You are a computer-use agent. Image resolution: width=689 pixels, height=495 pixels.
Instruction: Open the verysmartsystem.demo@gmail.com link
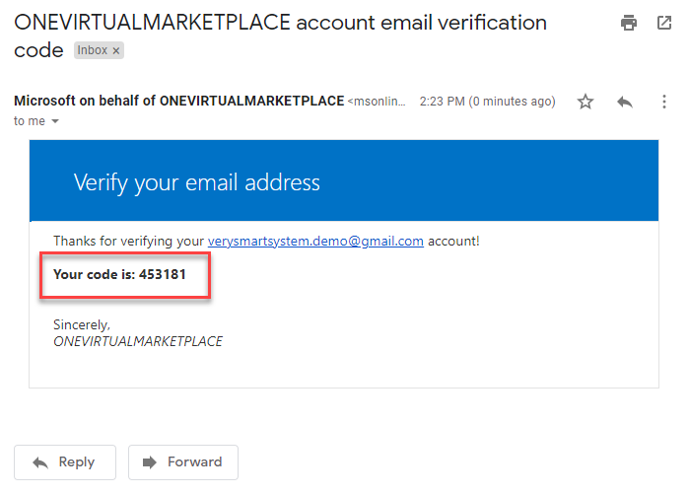(315, 241)
